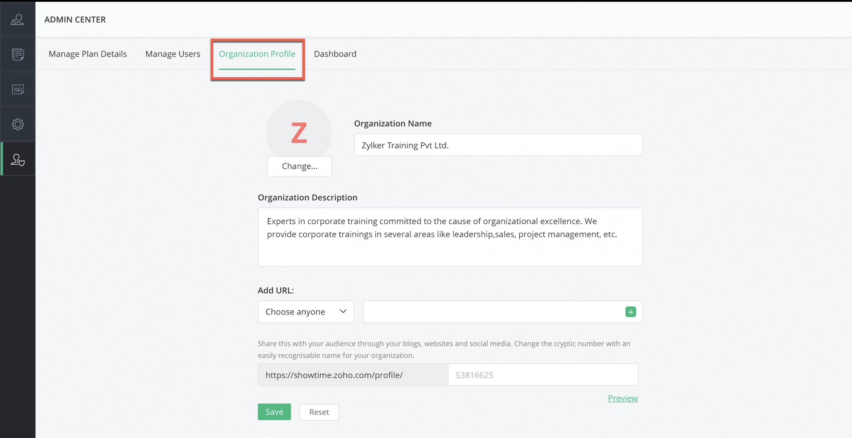The width and height of the screenshot is (852, 438).
Task: Click the green plus icon to add URL
Action: (x=630, y=312)
